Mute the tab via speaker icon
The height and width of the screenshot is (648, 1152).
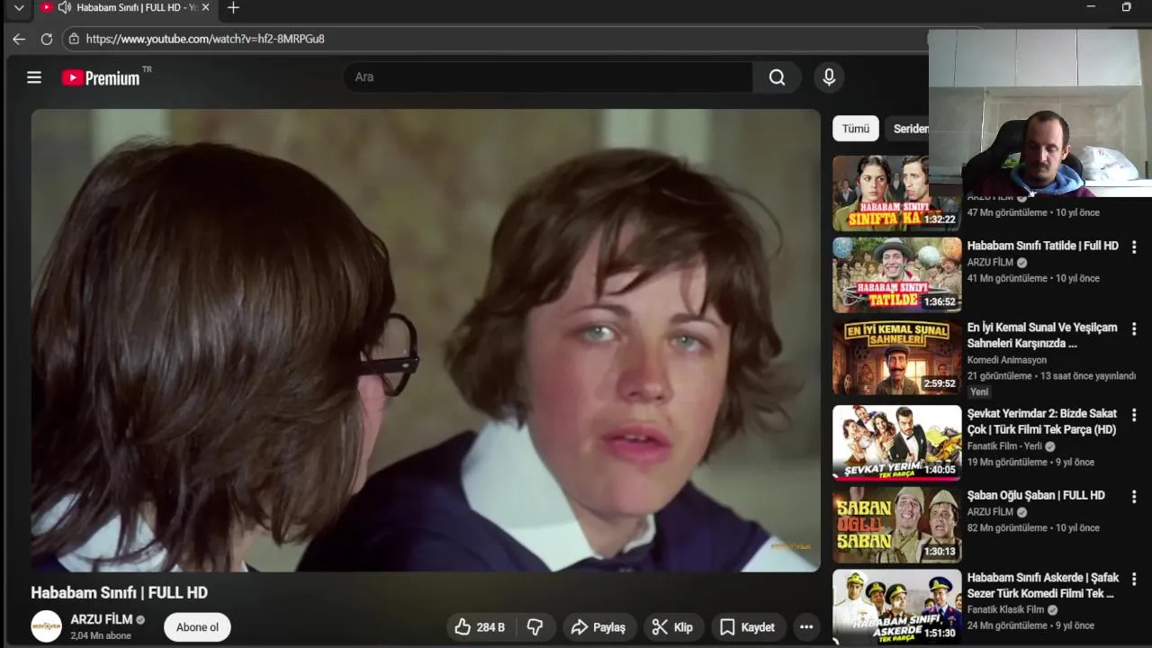pos(65,7)
